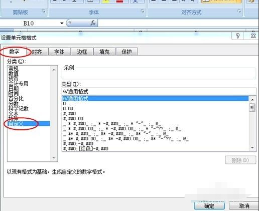Switch to the 数字 tab
259x211 pixels.
coord(15,52)
